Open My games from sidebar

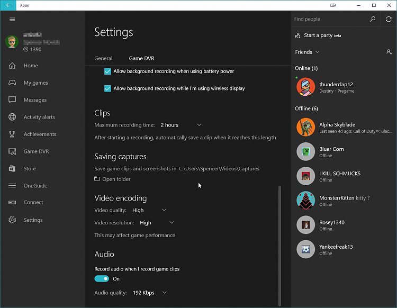click(x=35, y=83)
